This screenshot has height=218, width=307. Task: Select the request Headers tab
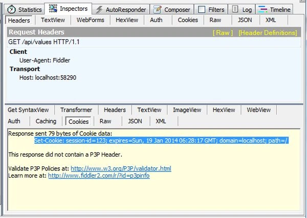pos(19,20)
